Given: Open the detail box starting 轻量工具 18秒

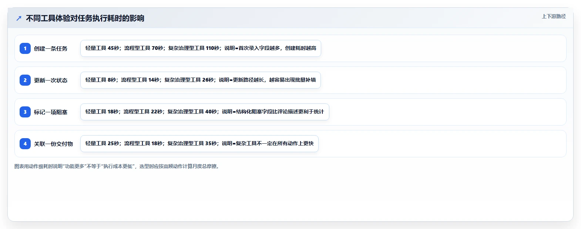Looking at the screenshot, I should tap(205, 112).
